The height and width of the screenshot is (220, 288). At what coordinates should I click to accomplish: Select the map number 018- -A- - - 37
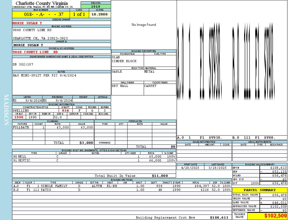click(x=44, y=14)
